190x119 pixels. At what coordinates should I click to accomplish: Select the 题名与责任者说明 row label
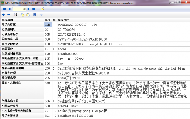click(23, 68)
